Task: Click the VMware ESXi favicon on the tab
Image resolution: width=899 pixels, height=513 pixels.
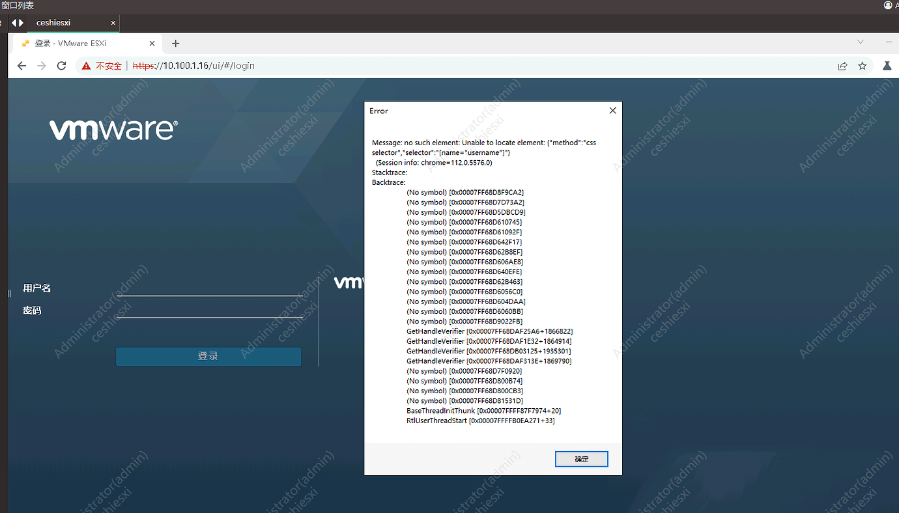Action: click(x=25, y=43)
